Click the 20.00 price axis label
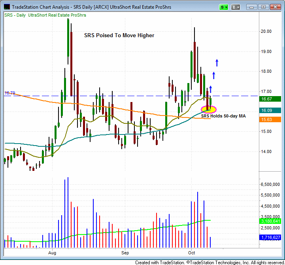Viewport: 285px width, 265px height. 266,31
